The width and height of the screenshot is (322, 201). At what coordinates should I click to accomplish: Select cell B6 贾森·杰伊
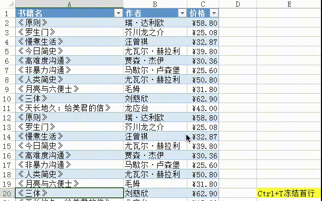(x=155, y=61)
